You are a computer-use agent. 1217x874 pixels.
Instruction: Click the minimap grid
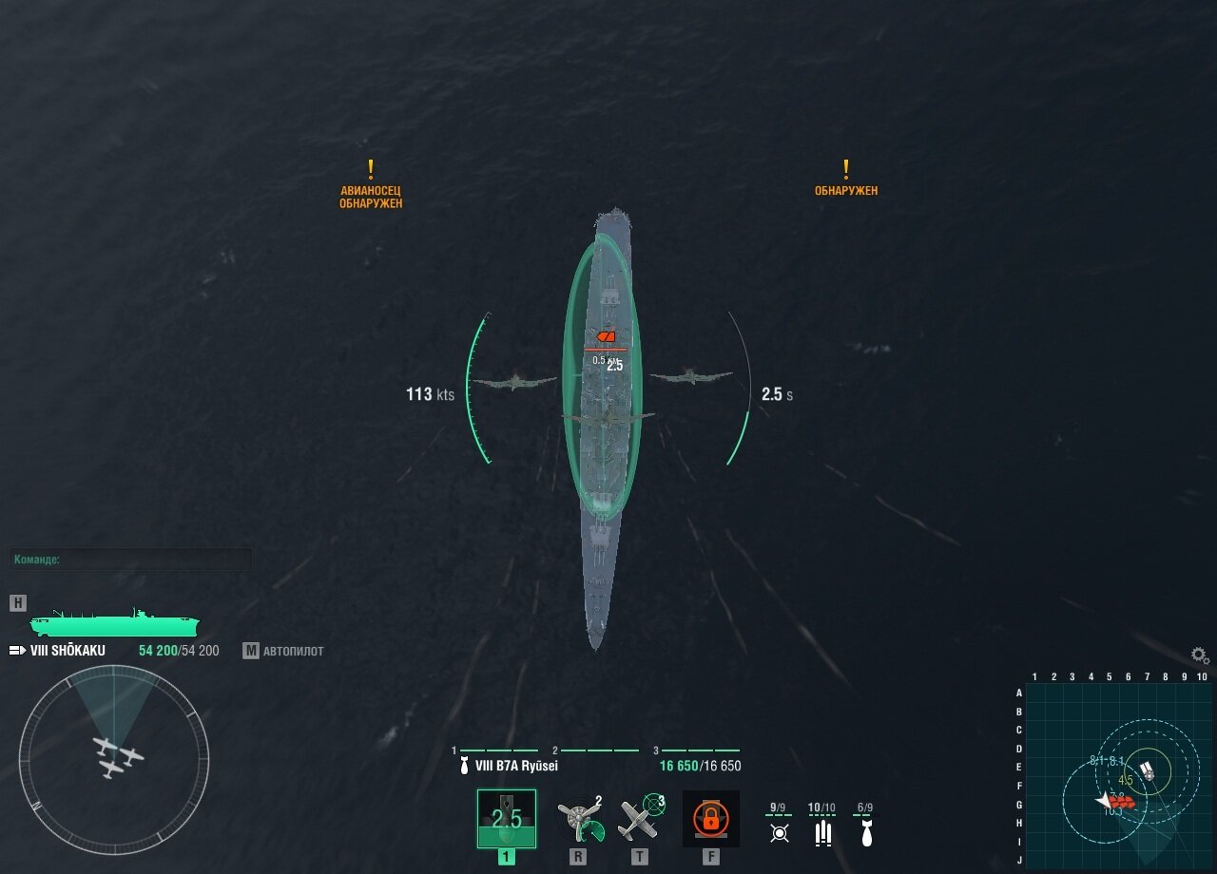[1119, 774]
